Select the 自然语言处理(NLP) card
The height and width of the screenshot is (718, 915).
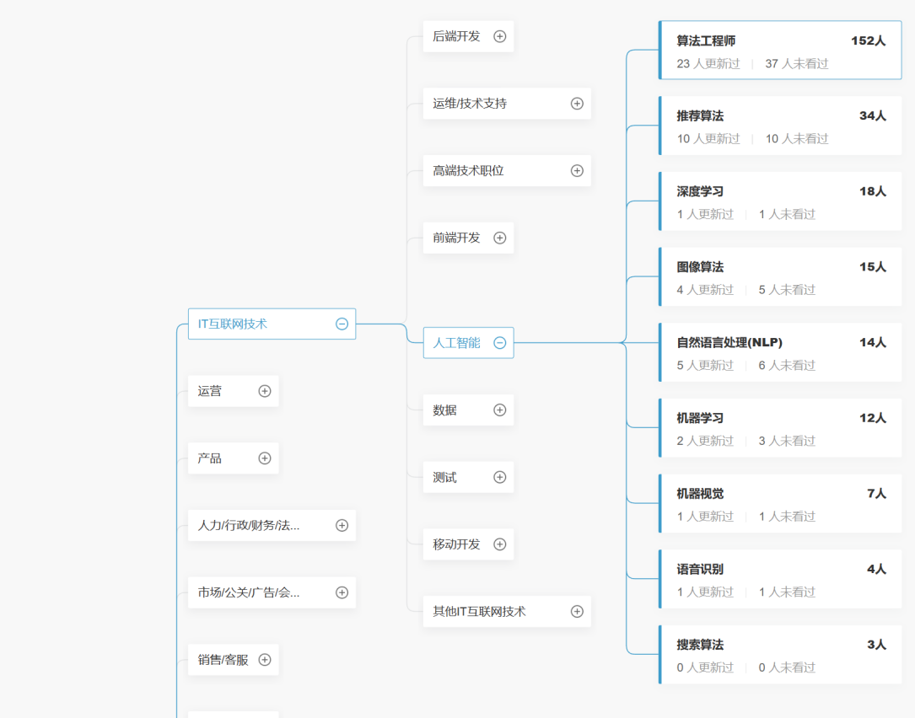pyautogui.click(x=780, y=352)
